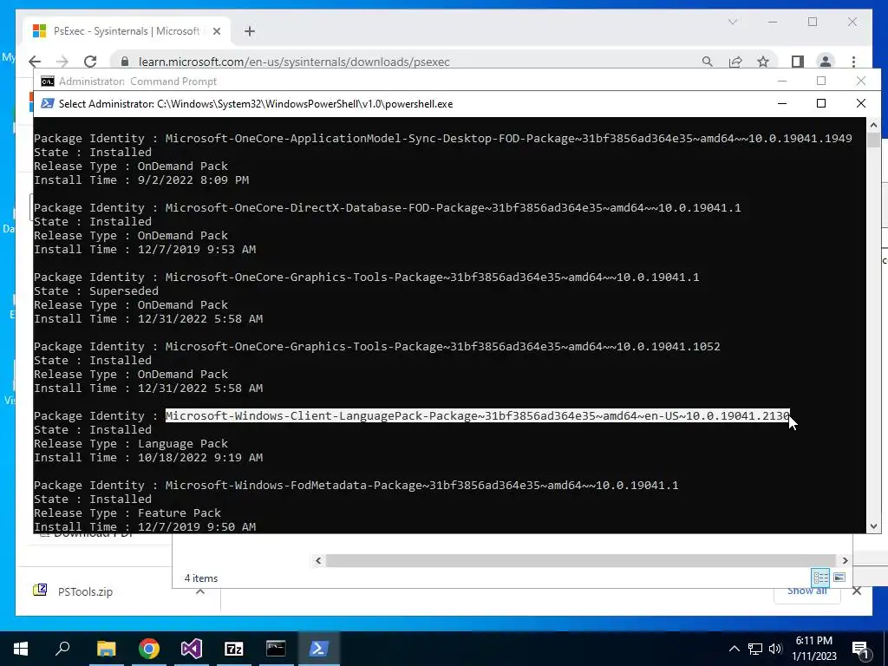Click the share page icon in Chrome

[735, 62]
